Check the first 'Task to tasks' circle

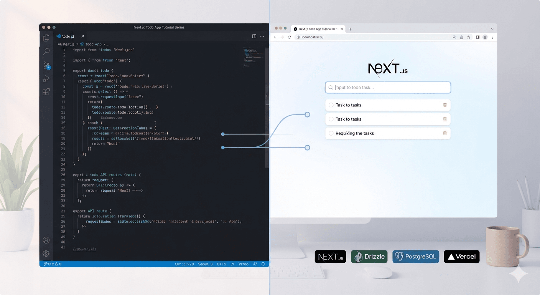pos(331,105)
